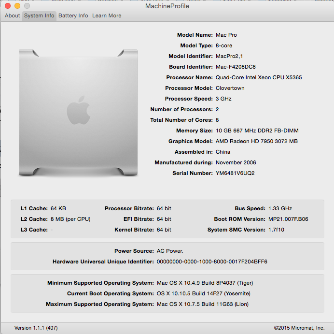Select the Boot ROM Version MP21.007F.B06

click(288, 219)
